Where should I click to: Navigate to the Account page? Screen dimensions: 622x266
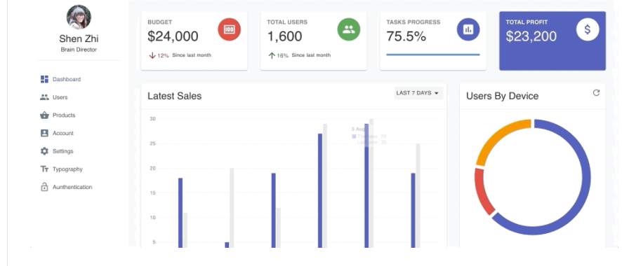[x=63, y=133]
